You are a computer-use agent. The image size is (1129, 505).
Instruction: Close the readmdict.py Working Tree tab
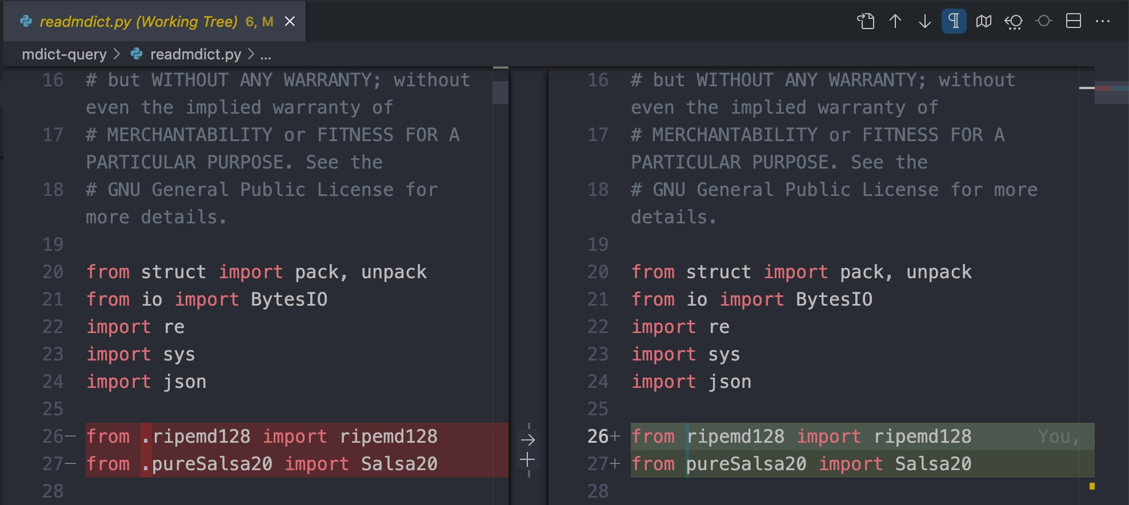tap(290, 22)
